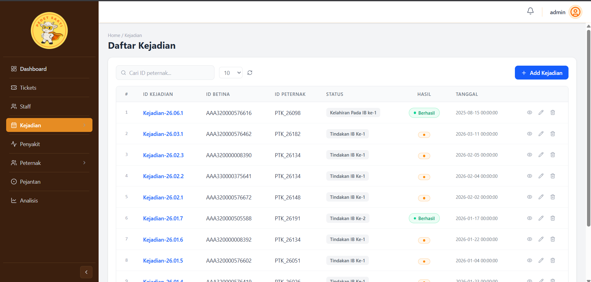Delete the Kejadian-26.02.2 row
Screen dimensions: 591x282
pos(553,176)
